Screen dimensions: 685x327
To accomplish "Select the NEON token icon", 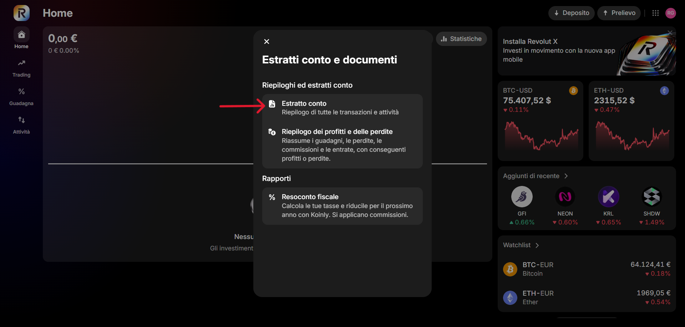I will pyautogui.click(x=565, y=197).
